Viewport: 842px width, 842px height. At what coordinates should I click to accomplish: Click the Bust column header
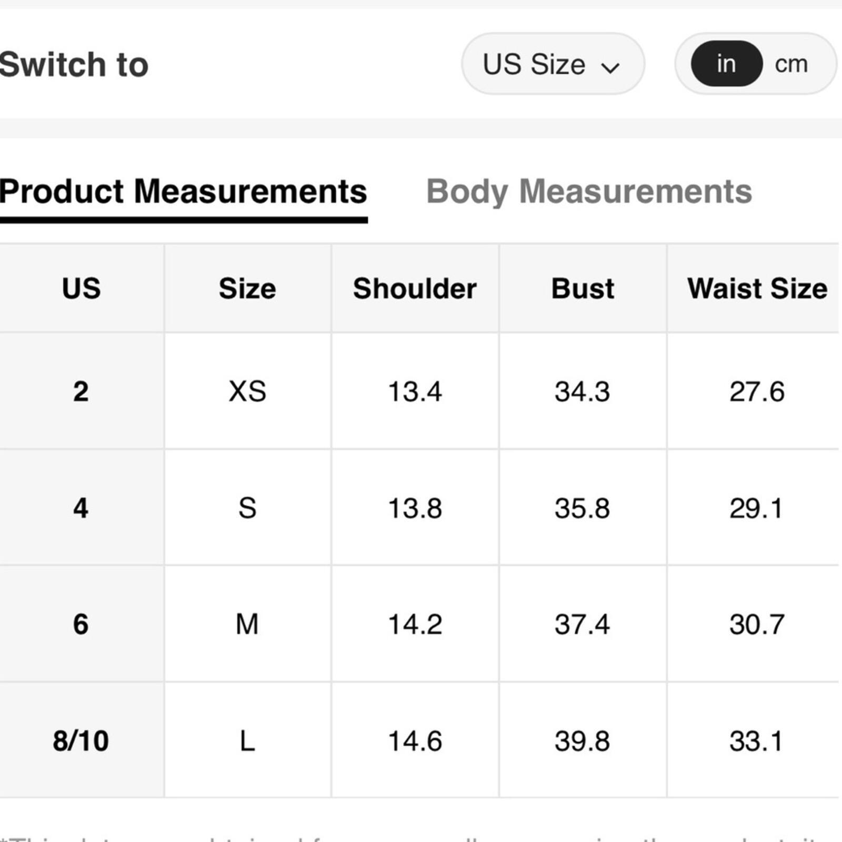[x=583, y=288]
